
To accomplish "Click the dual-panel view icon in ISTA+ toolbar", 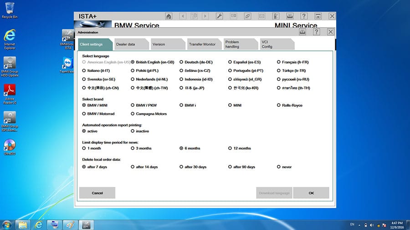I will 234,16.
